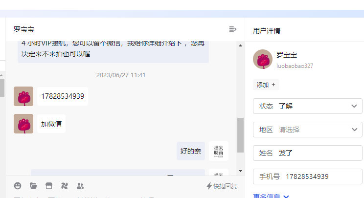Click sender avatar next to 加微信 message
The image size is (364, 198).
tap(23, 124)
